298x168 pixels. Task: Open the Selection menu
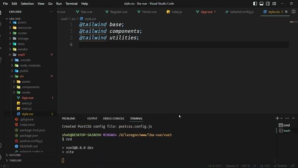tap(27, 4)
